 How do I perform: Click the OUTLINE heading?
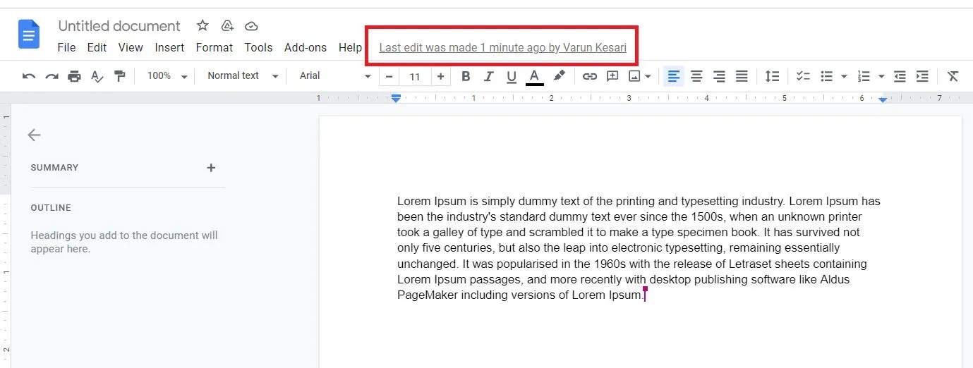51,208
